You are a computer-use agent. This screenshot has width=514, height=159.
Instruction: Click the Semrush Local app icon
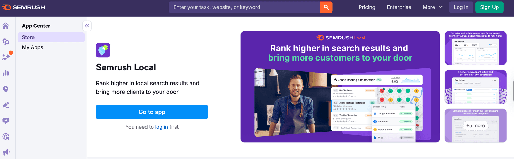103,50
